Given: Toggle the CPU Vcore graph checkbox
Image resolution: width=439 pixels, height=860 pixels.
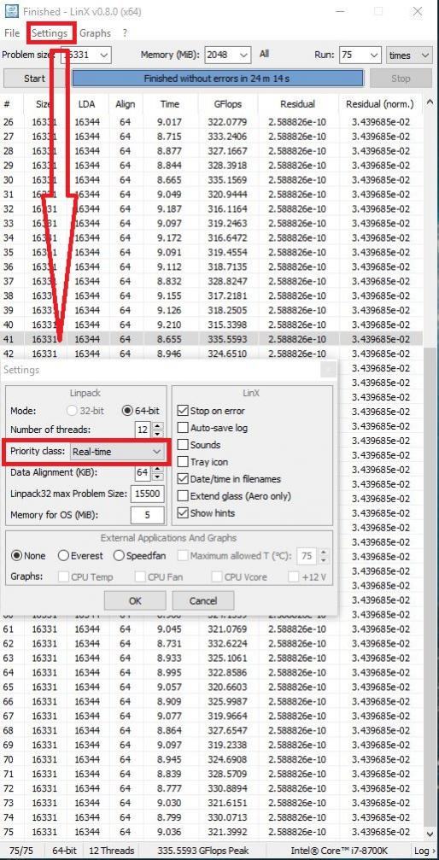Looking at the screenshot, I should tap(217, 577).
